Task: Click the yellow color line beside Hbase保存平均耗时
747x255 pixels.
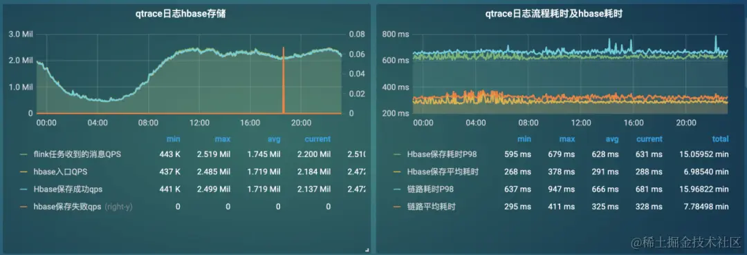Action: 397,172
